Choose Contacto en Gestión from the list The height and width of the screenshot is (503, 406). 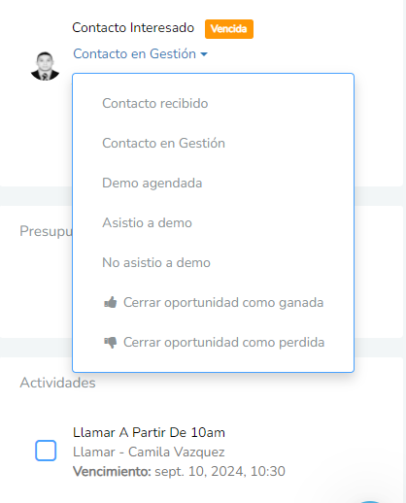213,143
